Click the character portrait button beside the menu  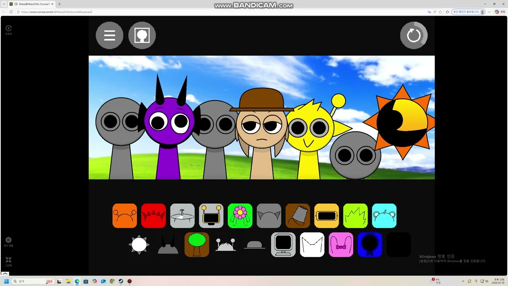click(142, 35)
